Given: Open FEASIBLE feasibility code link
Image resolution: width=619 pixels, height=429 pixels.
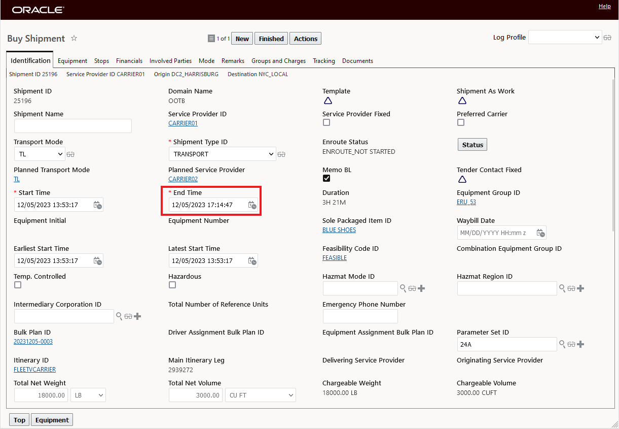Looking at the screenshot, I should coord(335,258).
